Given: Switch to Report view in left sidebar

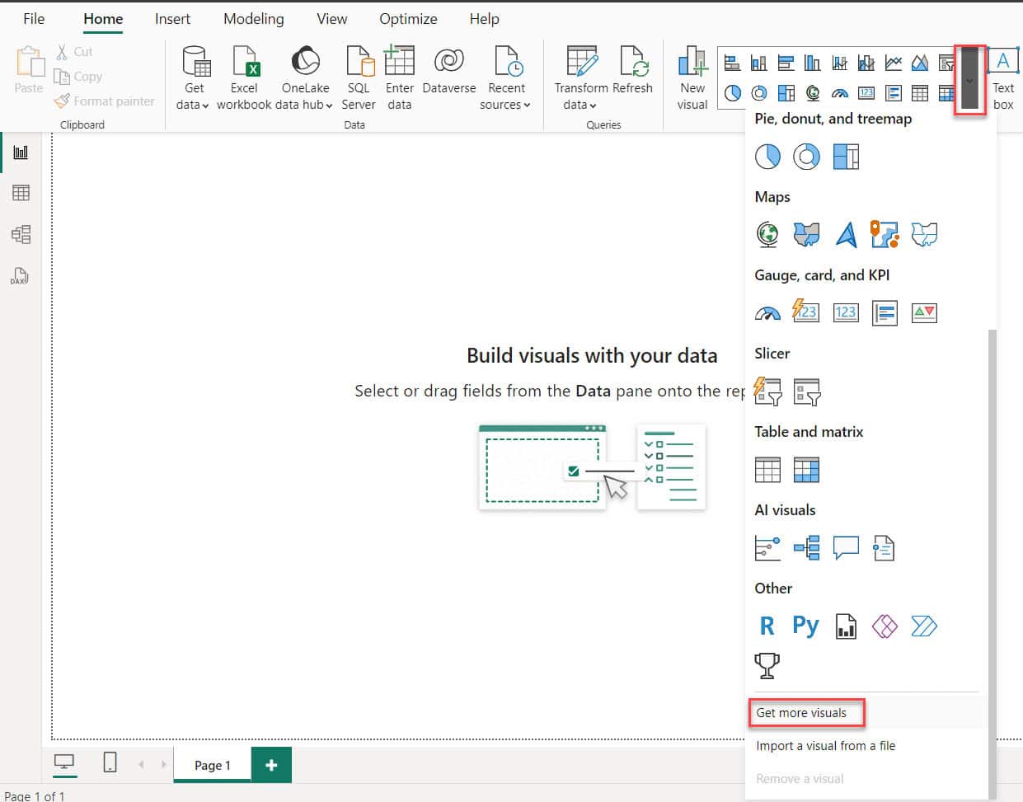Looking at the screenshot, I should 21,152.
